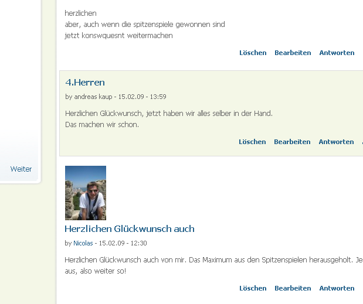Click the timestamp '15.02.09 - 12:30'
Viewport: 363px width, 304px height.
coord(123,243)
